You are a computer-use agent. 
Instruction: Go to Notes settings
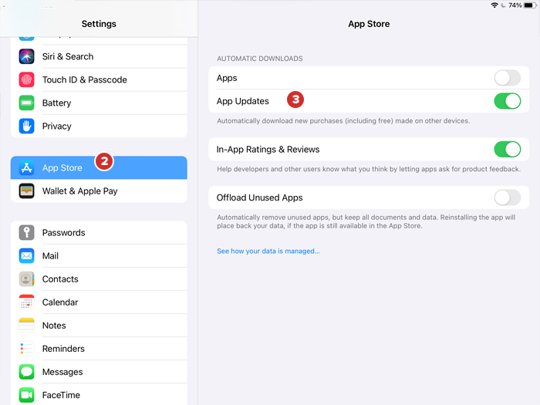tap(99, 326)
